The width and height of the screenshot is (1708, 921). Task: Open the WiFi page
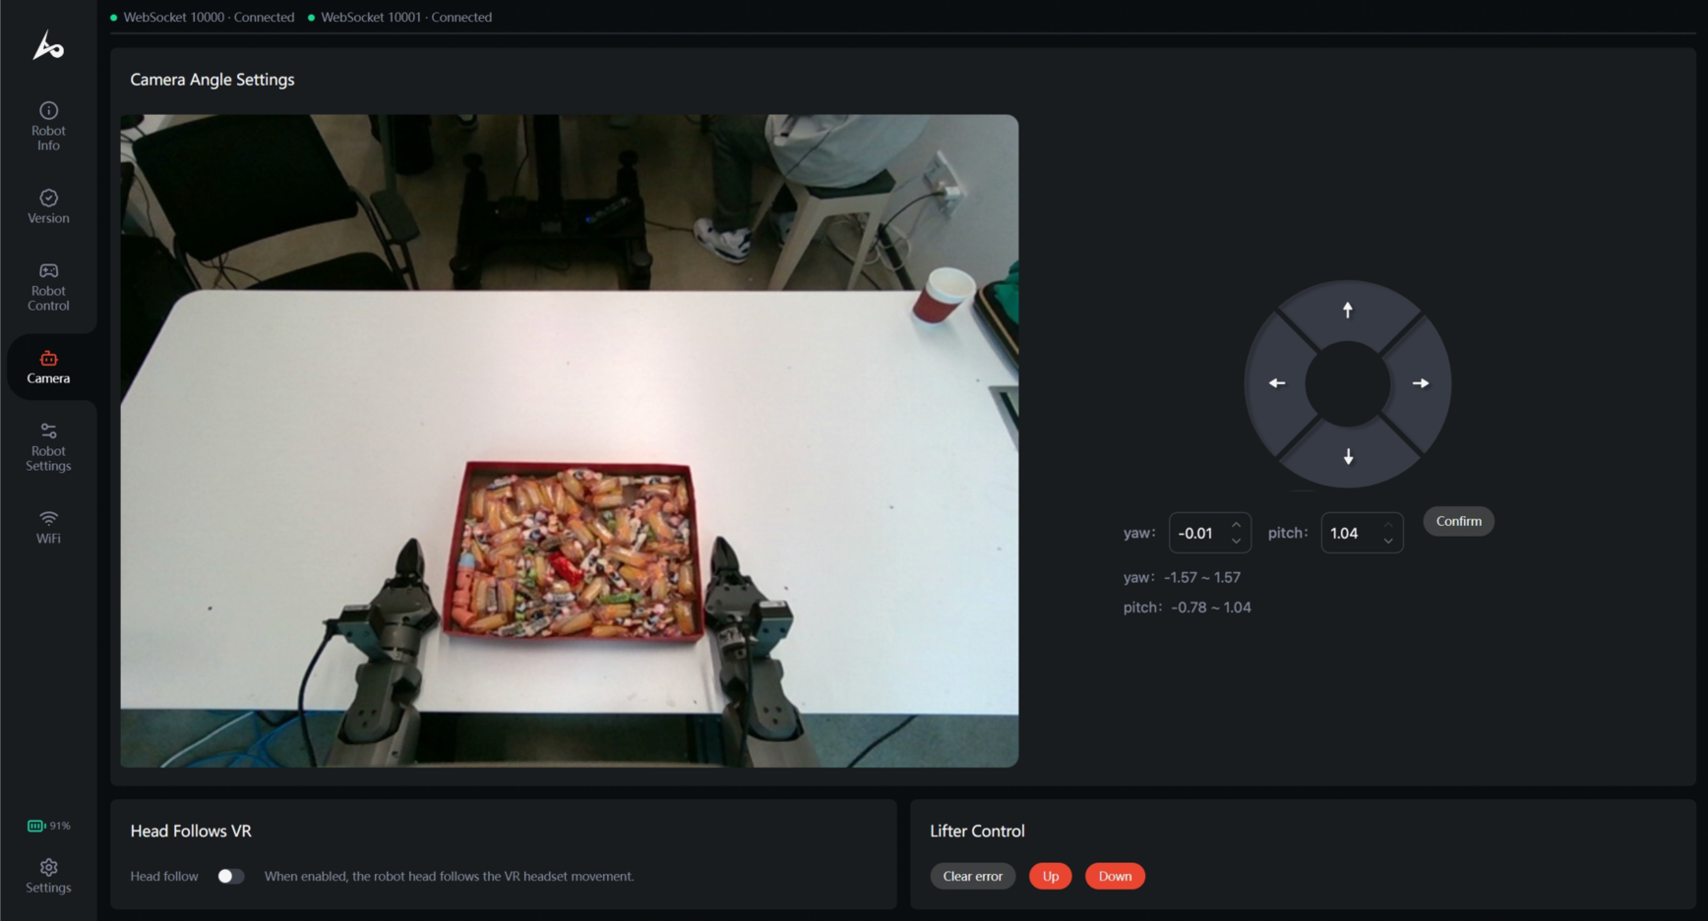(x=48, y=527)
